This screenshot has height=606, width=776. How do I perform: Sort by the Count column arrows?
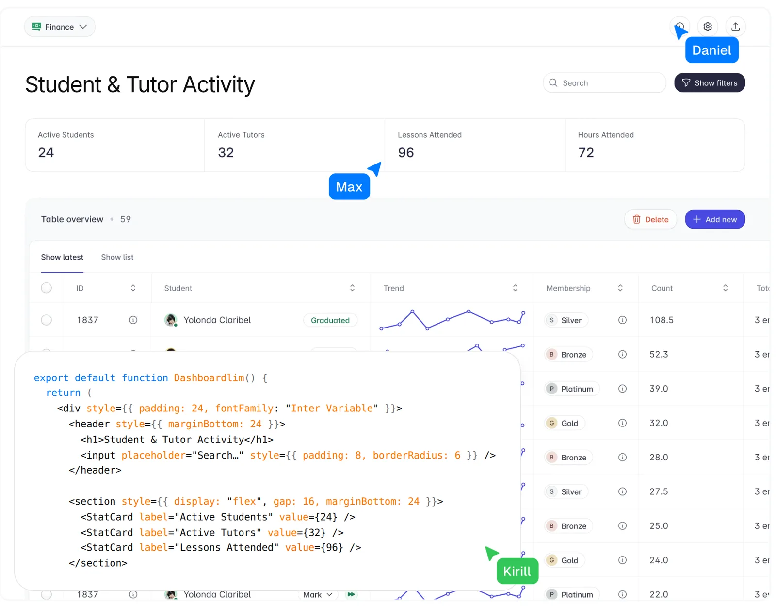(725, 288)
